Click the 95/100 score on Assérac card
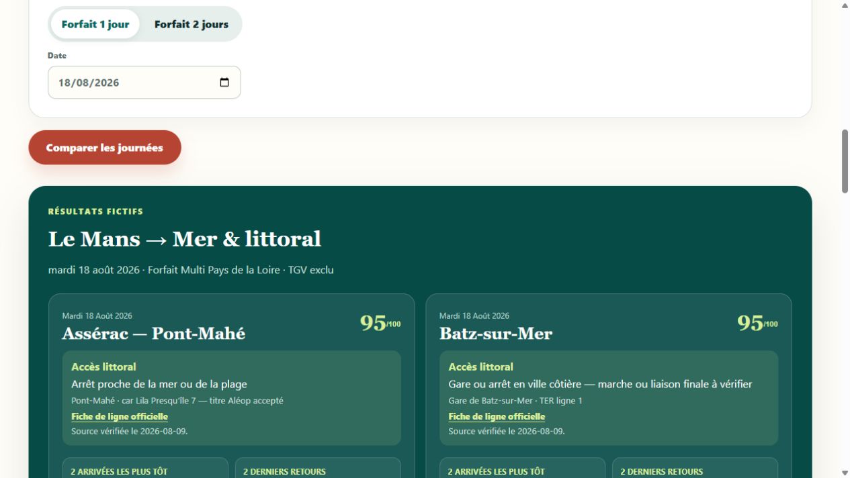The height and width of the screenshot is (478, 850). [x=380, y=323]
